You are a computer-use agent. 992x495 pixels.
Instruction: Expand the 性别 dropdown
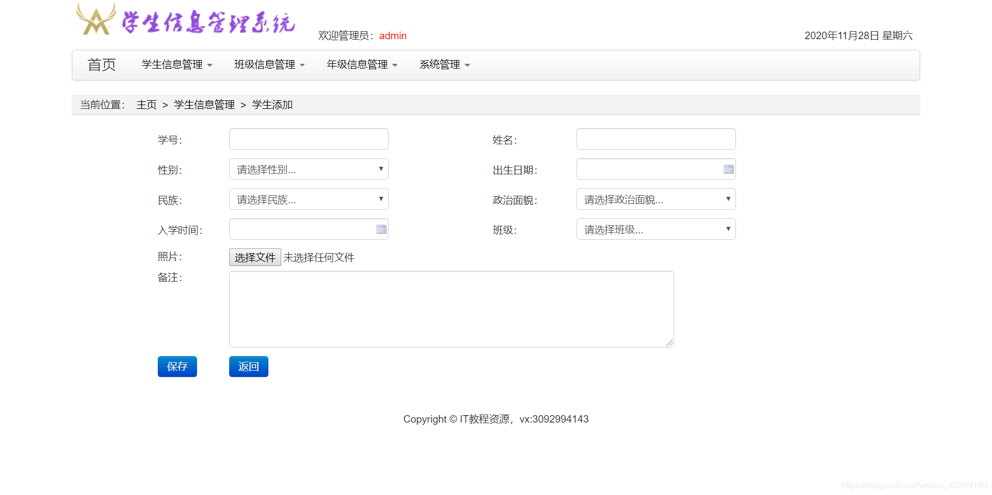[x=309, y=169]
